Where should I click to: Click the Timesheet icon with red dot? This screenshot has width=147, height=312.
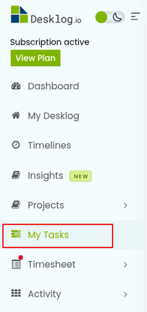(x=16, y=263)
